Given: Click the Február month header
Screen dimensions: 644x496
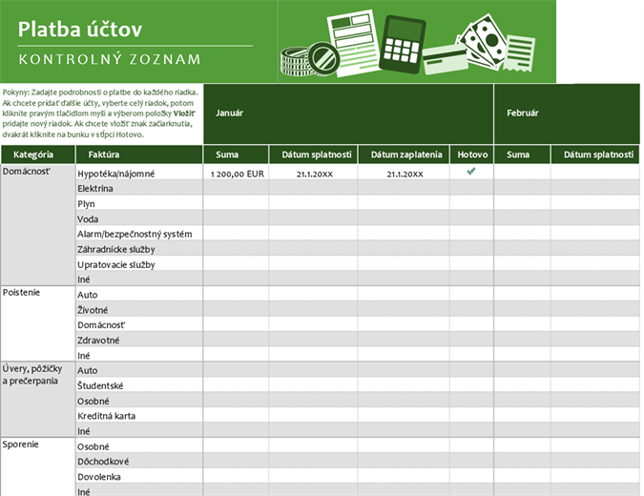Looking at the screenshot, I should (x=567, y=114).
